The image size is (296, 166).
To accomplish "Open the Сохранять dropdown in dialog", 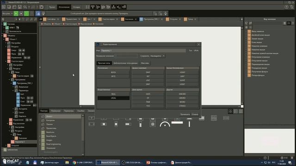I will [157, 56].
